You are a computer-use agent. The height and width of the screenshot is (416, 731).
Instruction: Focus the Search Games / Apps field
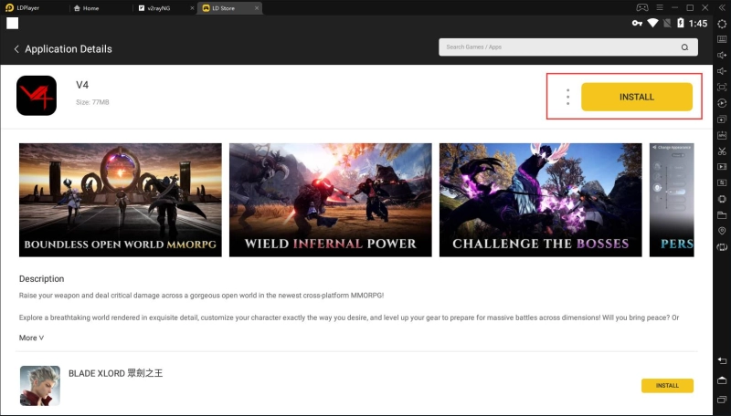point(557,47)
